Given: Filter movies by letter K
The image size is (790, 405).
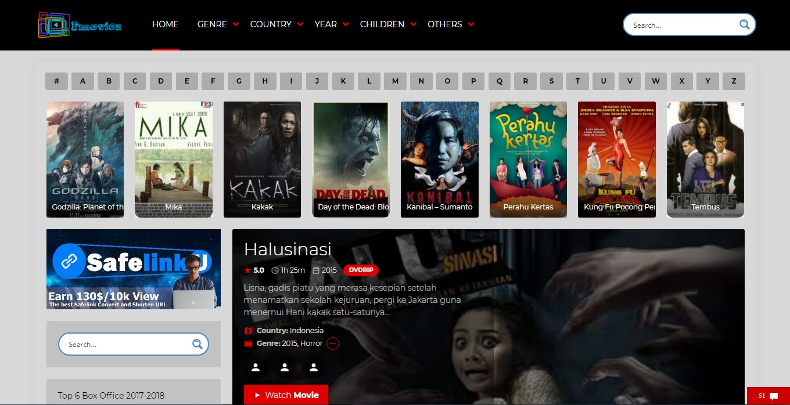Looking at the screenshot, I should (x=343, y=81).
